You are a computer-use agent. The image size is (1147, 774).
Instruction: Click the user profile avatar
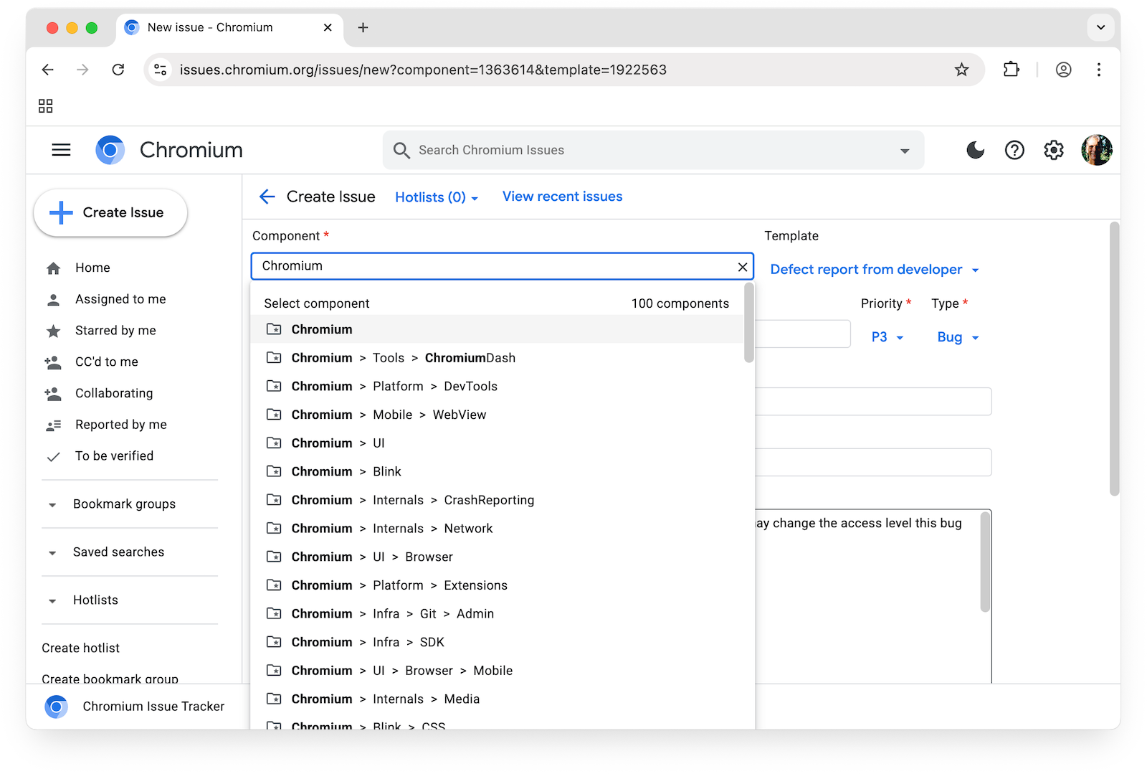coord(1096,150)
